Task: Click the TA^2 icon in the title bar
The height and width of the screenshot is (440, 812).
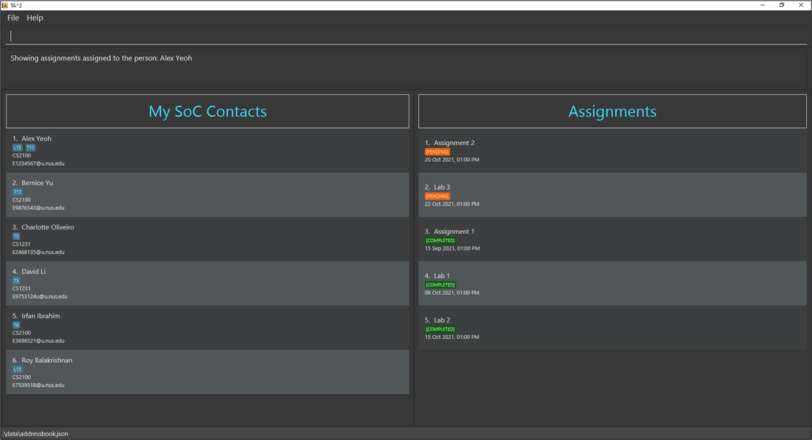Action: pos(6,4)
